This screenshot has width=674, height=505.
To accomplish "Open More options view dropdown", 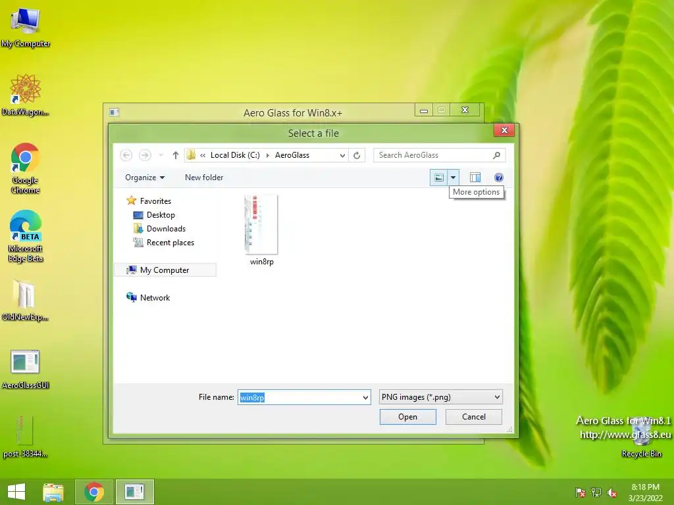I will coord(453,178).
